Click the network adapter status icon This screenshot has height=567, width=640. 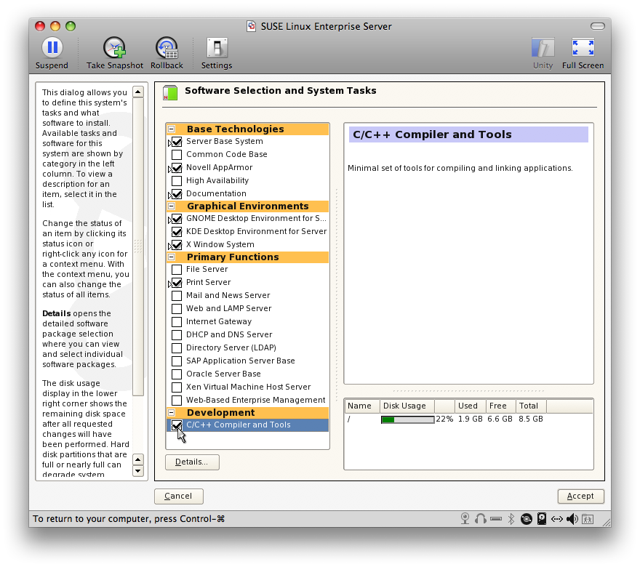[557, 519]
